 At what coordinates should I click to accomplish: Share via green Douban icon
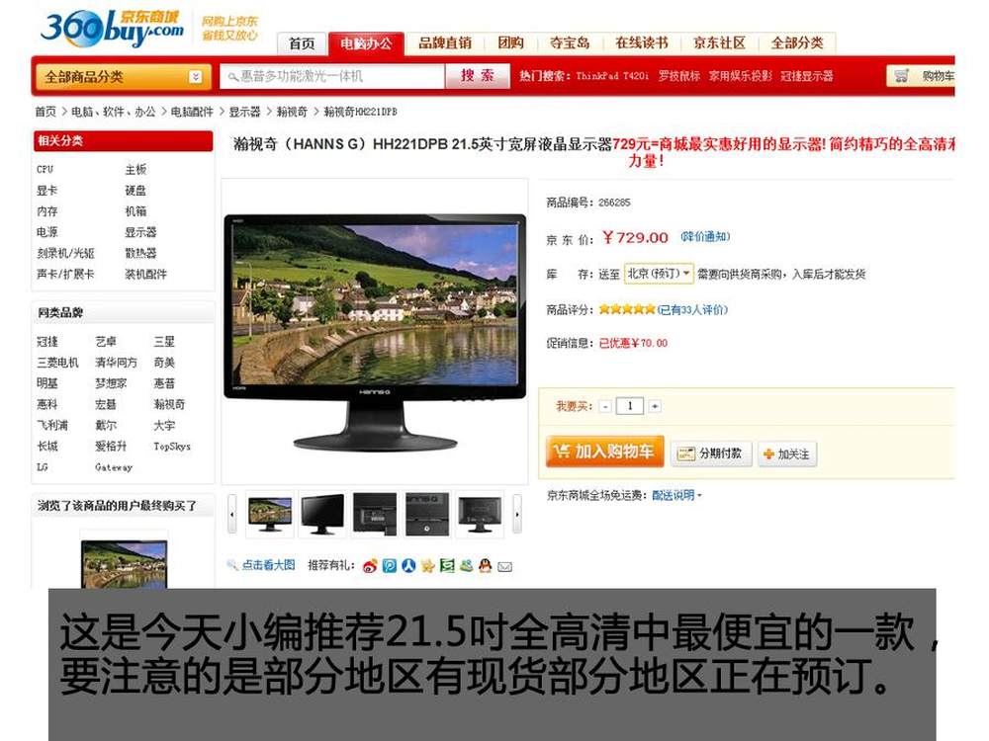coord(447,566)
